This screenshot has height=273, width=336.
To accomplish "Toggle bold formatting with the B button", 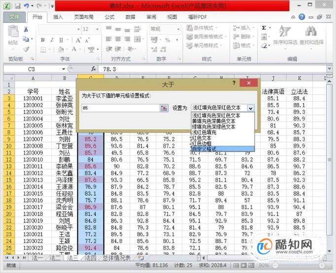I will coord(43,40).
